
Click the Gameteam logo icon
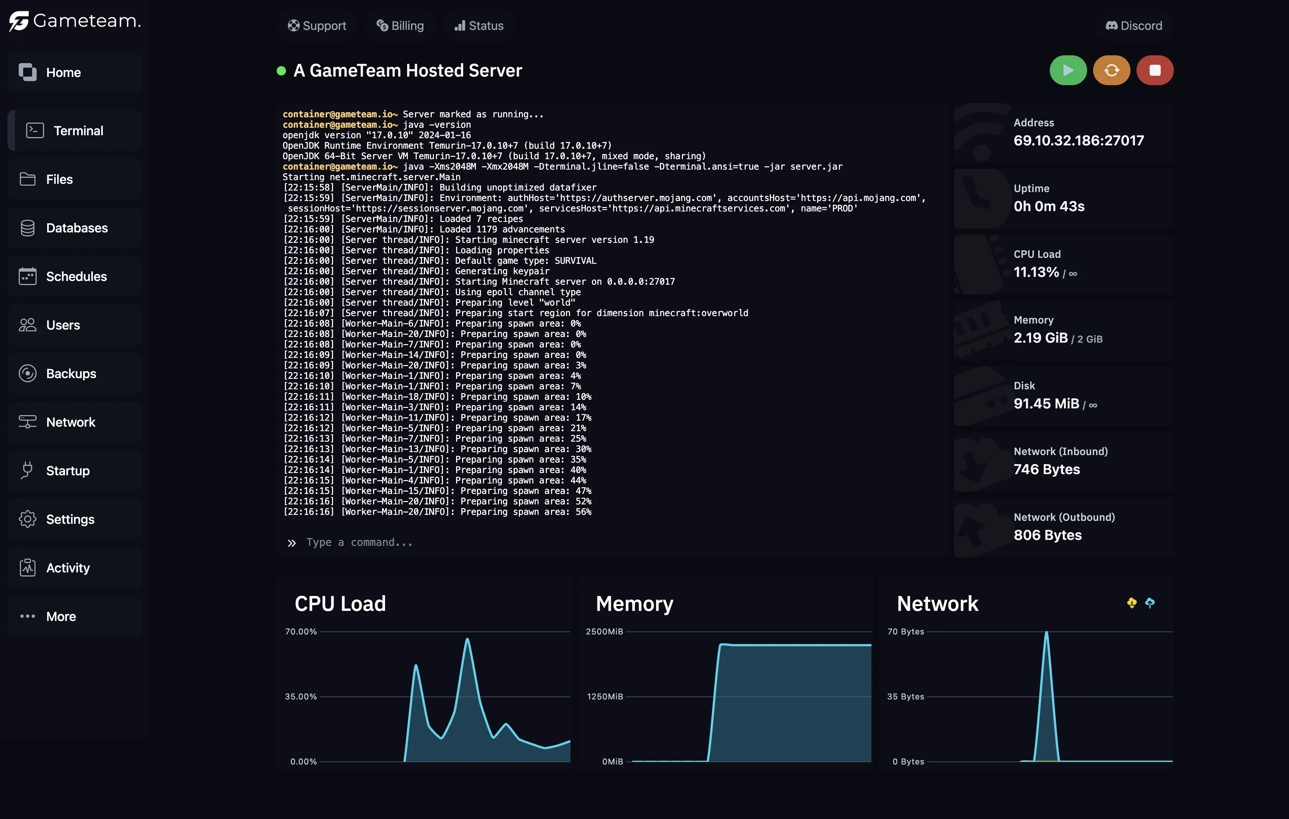[x=19, y=21]
